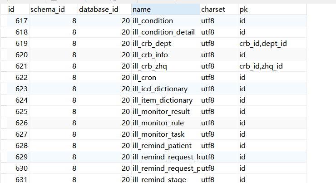Screen dimensions: 336x183
Task: Select pk cell crb_id,zhq_id
Action: (272, 66)
